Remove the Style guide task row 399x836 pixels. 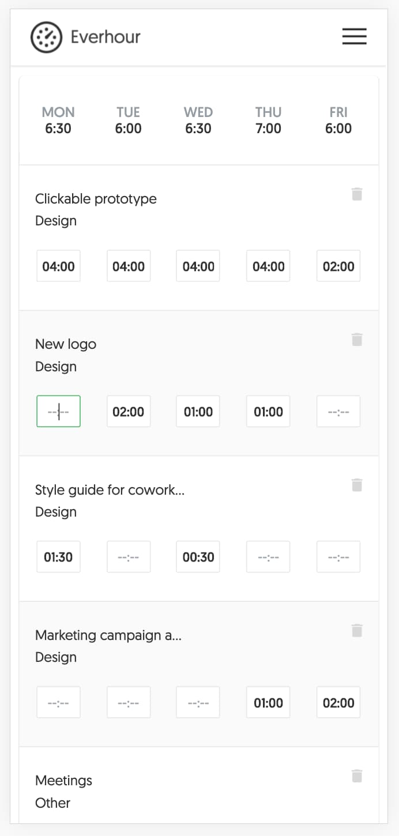(x=357, y=485)
